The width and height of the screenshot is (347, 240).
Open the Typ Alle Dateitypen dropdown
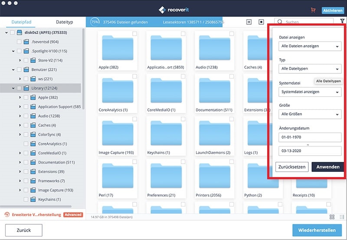[x=310, y=69]
